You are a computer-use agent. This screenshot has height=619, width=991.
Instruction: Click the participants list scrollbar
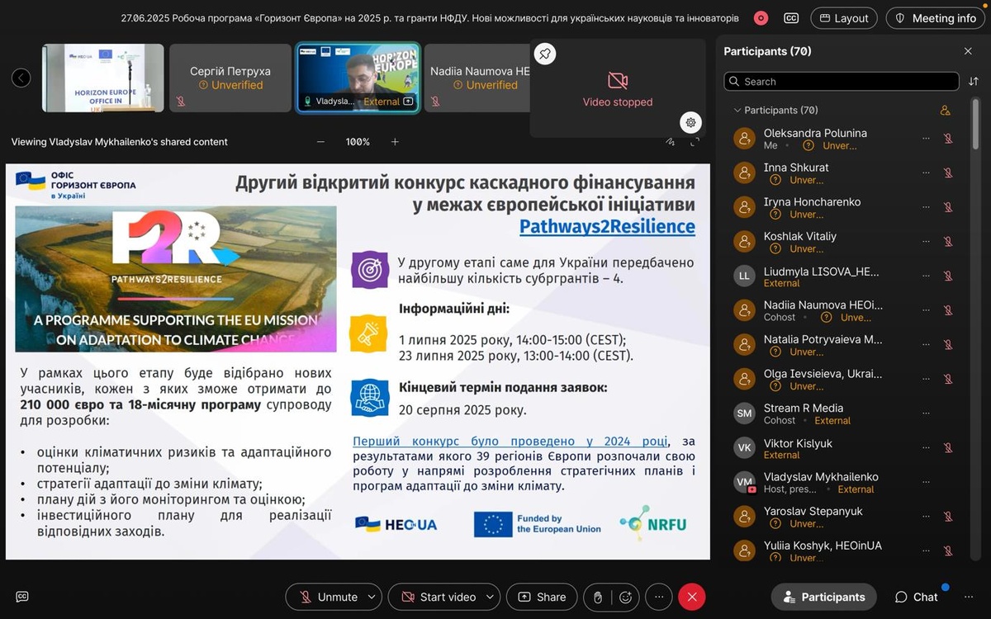pyautogui.click(x=975, y=124)
